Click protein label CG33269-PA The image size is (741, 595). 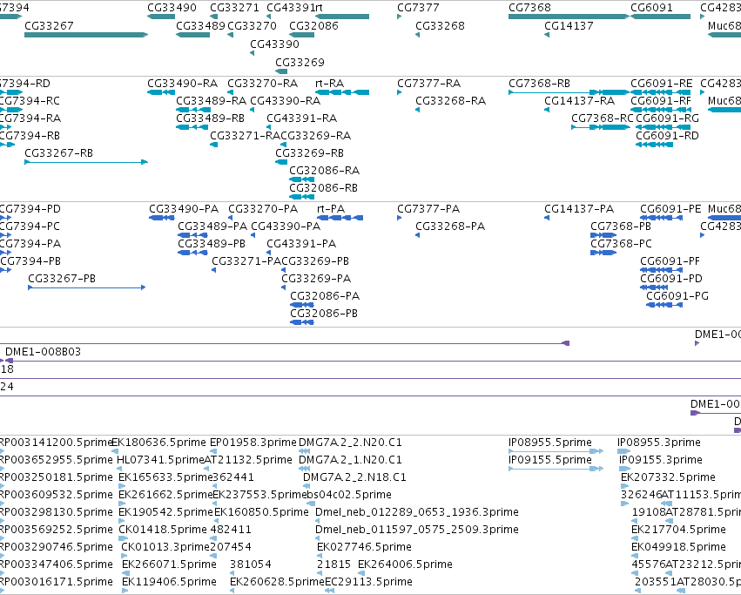316,279
